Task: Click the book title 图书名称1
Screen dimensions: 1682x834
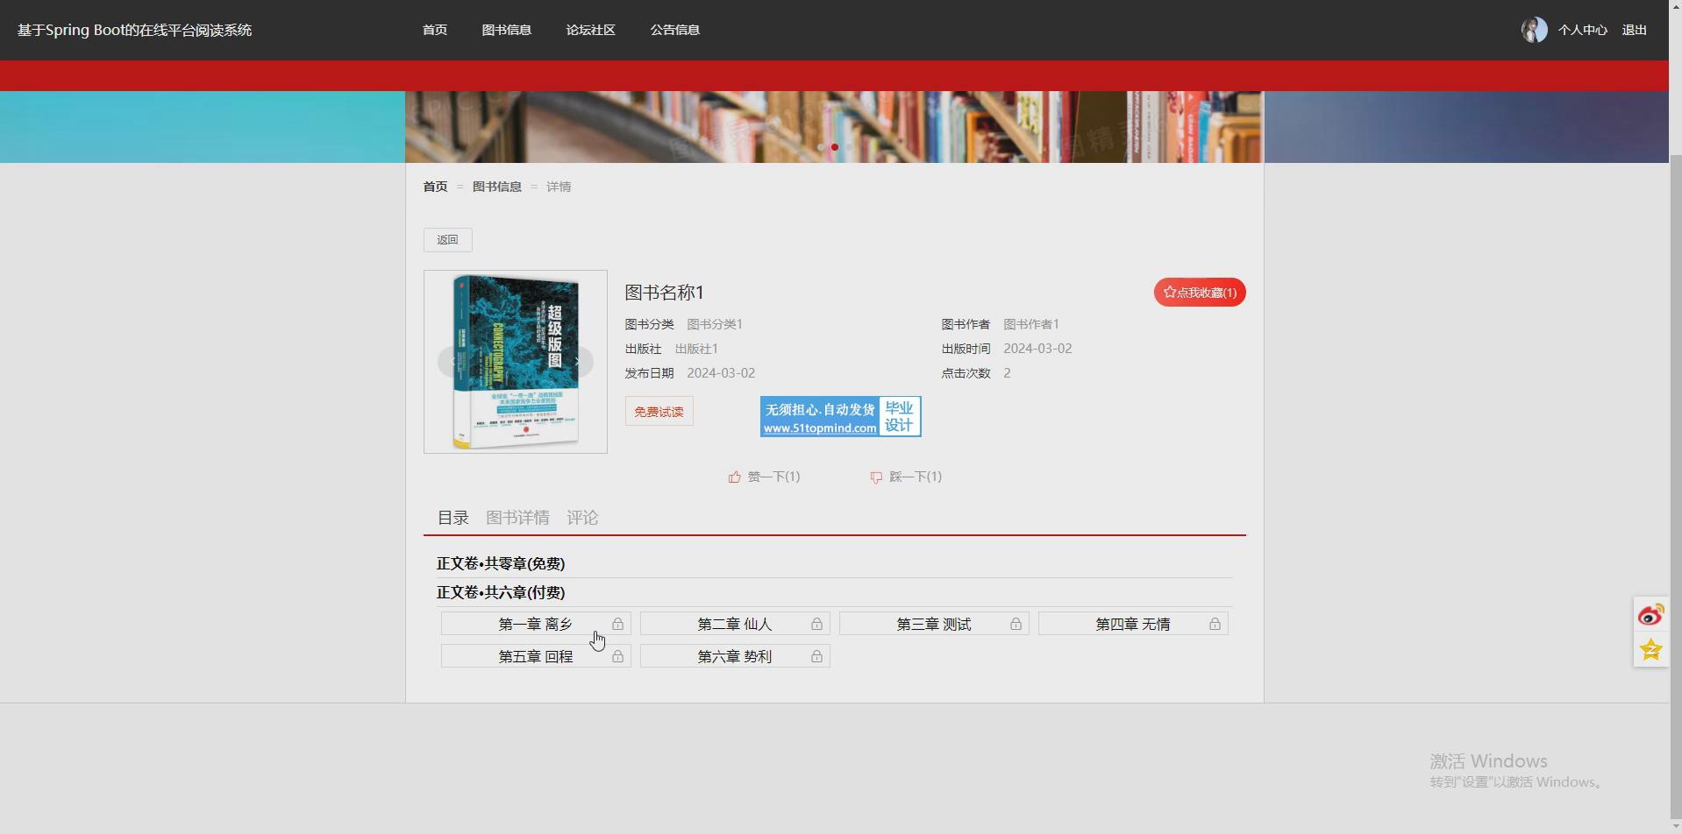Action: 665,293
